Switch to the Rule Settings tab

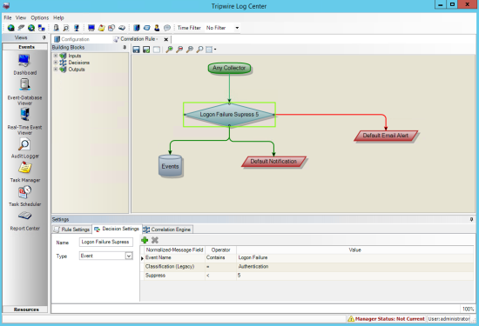click(72, 230)
